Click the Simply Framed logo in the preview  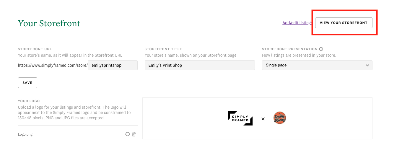240,118
